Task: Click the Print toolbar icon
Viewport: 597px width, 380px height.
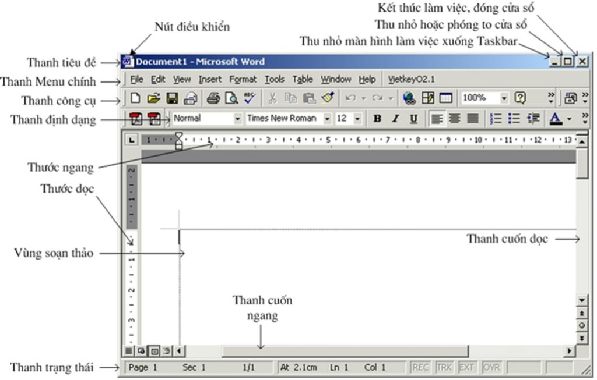Action: click(213, 98)
